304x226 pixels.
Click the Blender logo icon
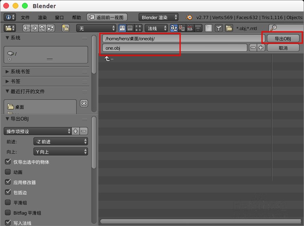pos(189,17)
